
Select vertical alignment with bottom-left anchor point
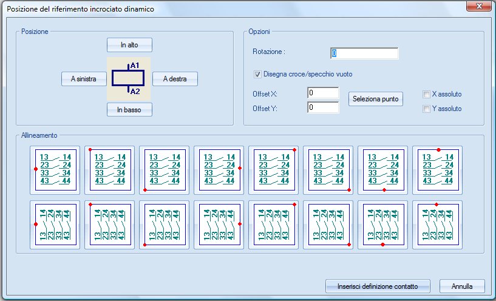click(x=164, y=225)
